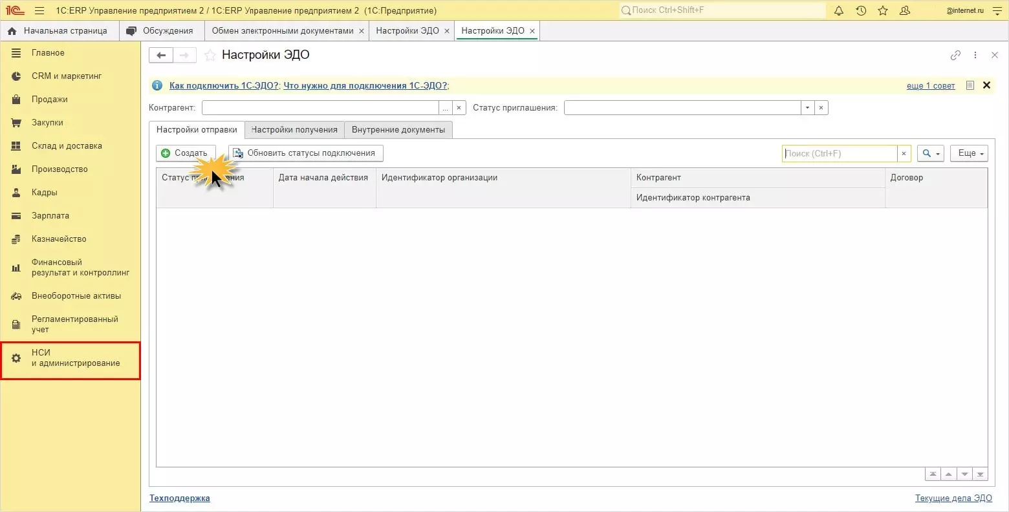
Task: Open Казначейство section in sidebar
Action: click(71, 239)
